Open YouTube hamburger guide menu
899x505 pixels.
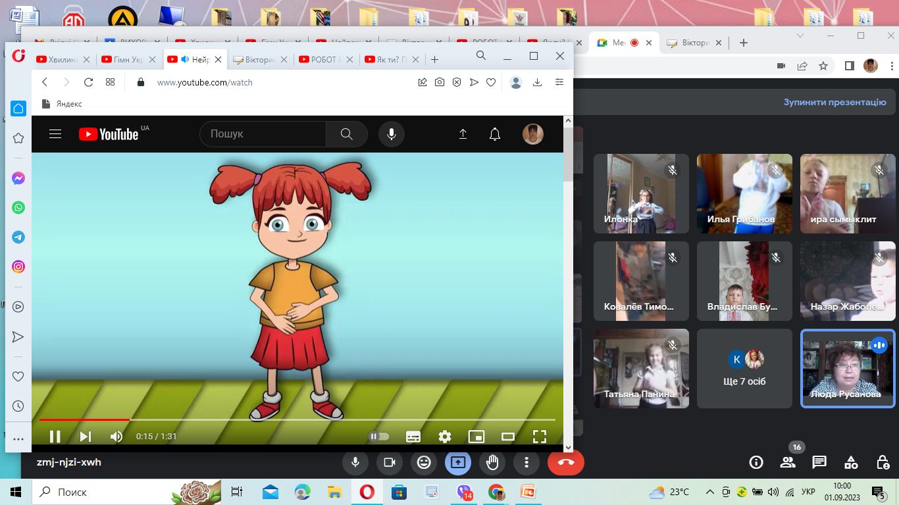pyautogui.click(x=55, y=134)
